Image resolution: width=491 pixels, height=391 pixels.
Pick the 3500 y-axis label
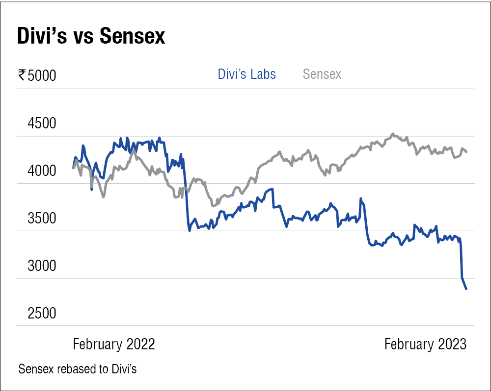coord(42,219)
